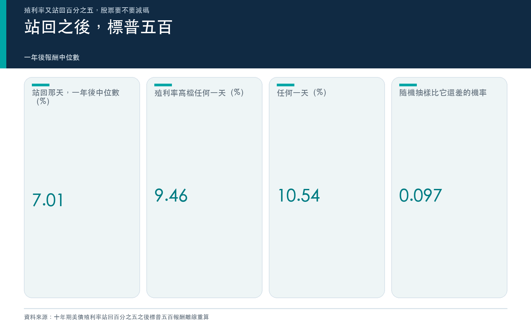Select the card label 殖利率高檔任何一天(%)
Screen dimensions: 531x332
point(199,93)
